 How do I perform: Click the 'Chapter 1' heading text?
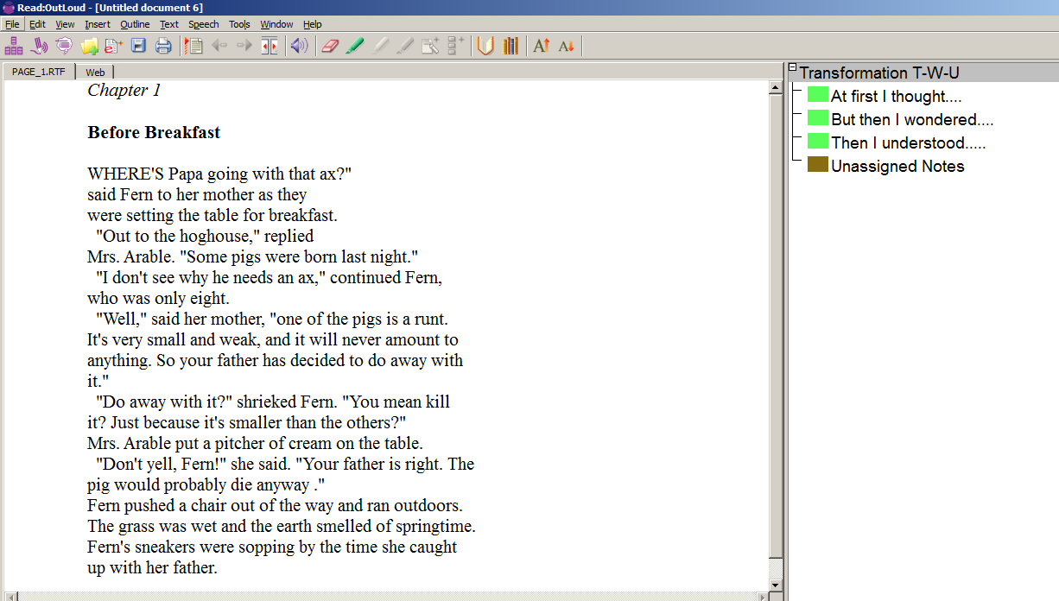[124, 90]
